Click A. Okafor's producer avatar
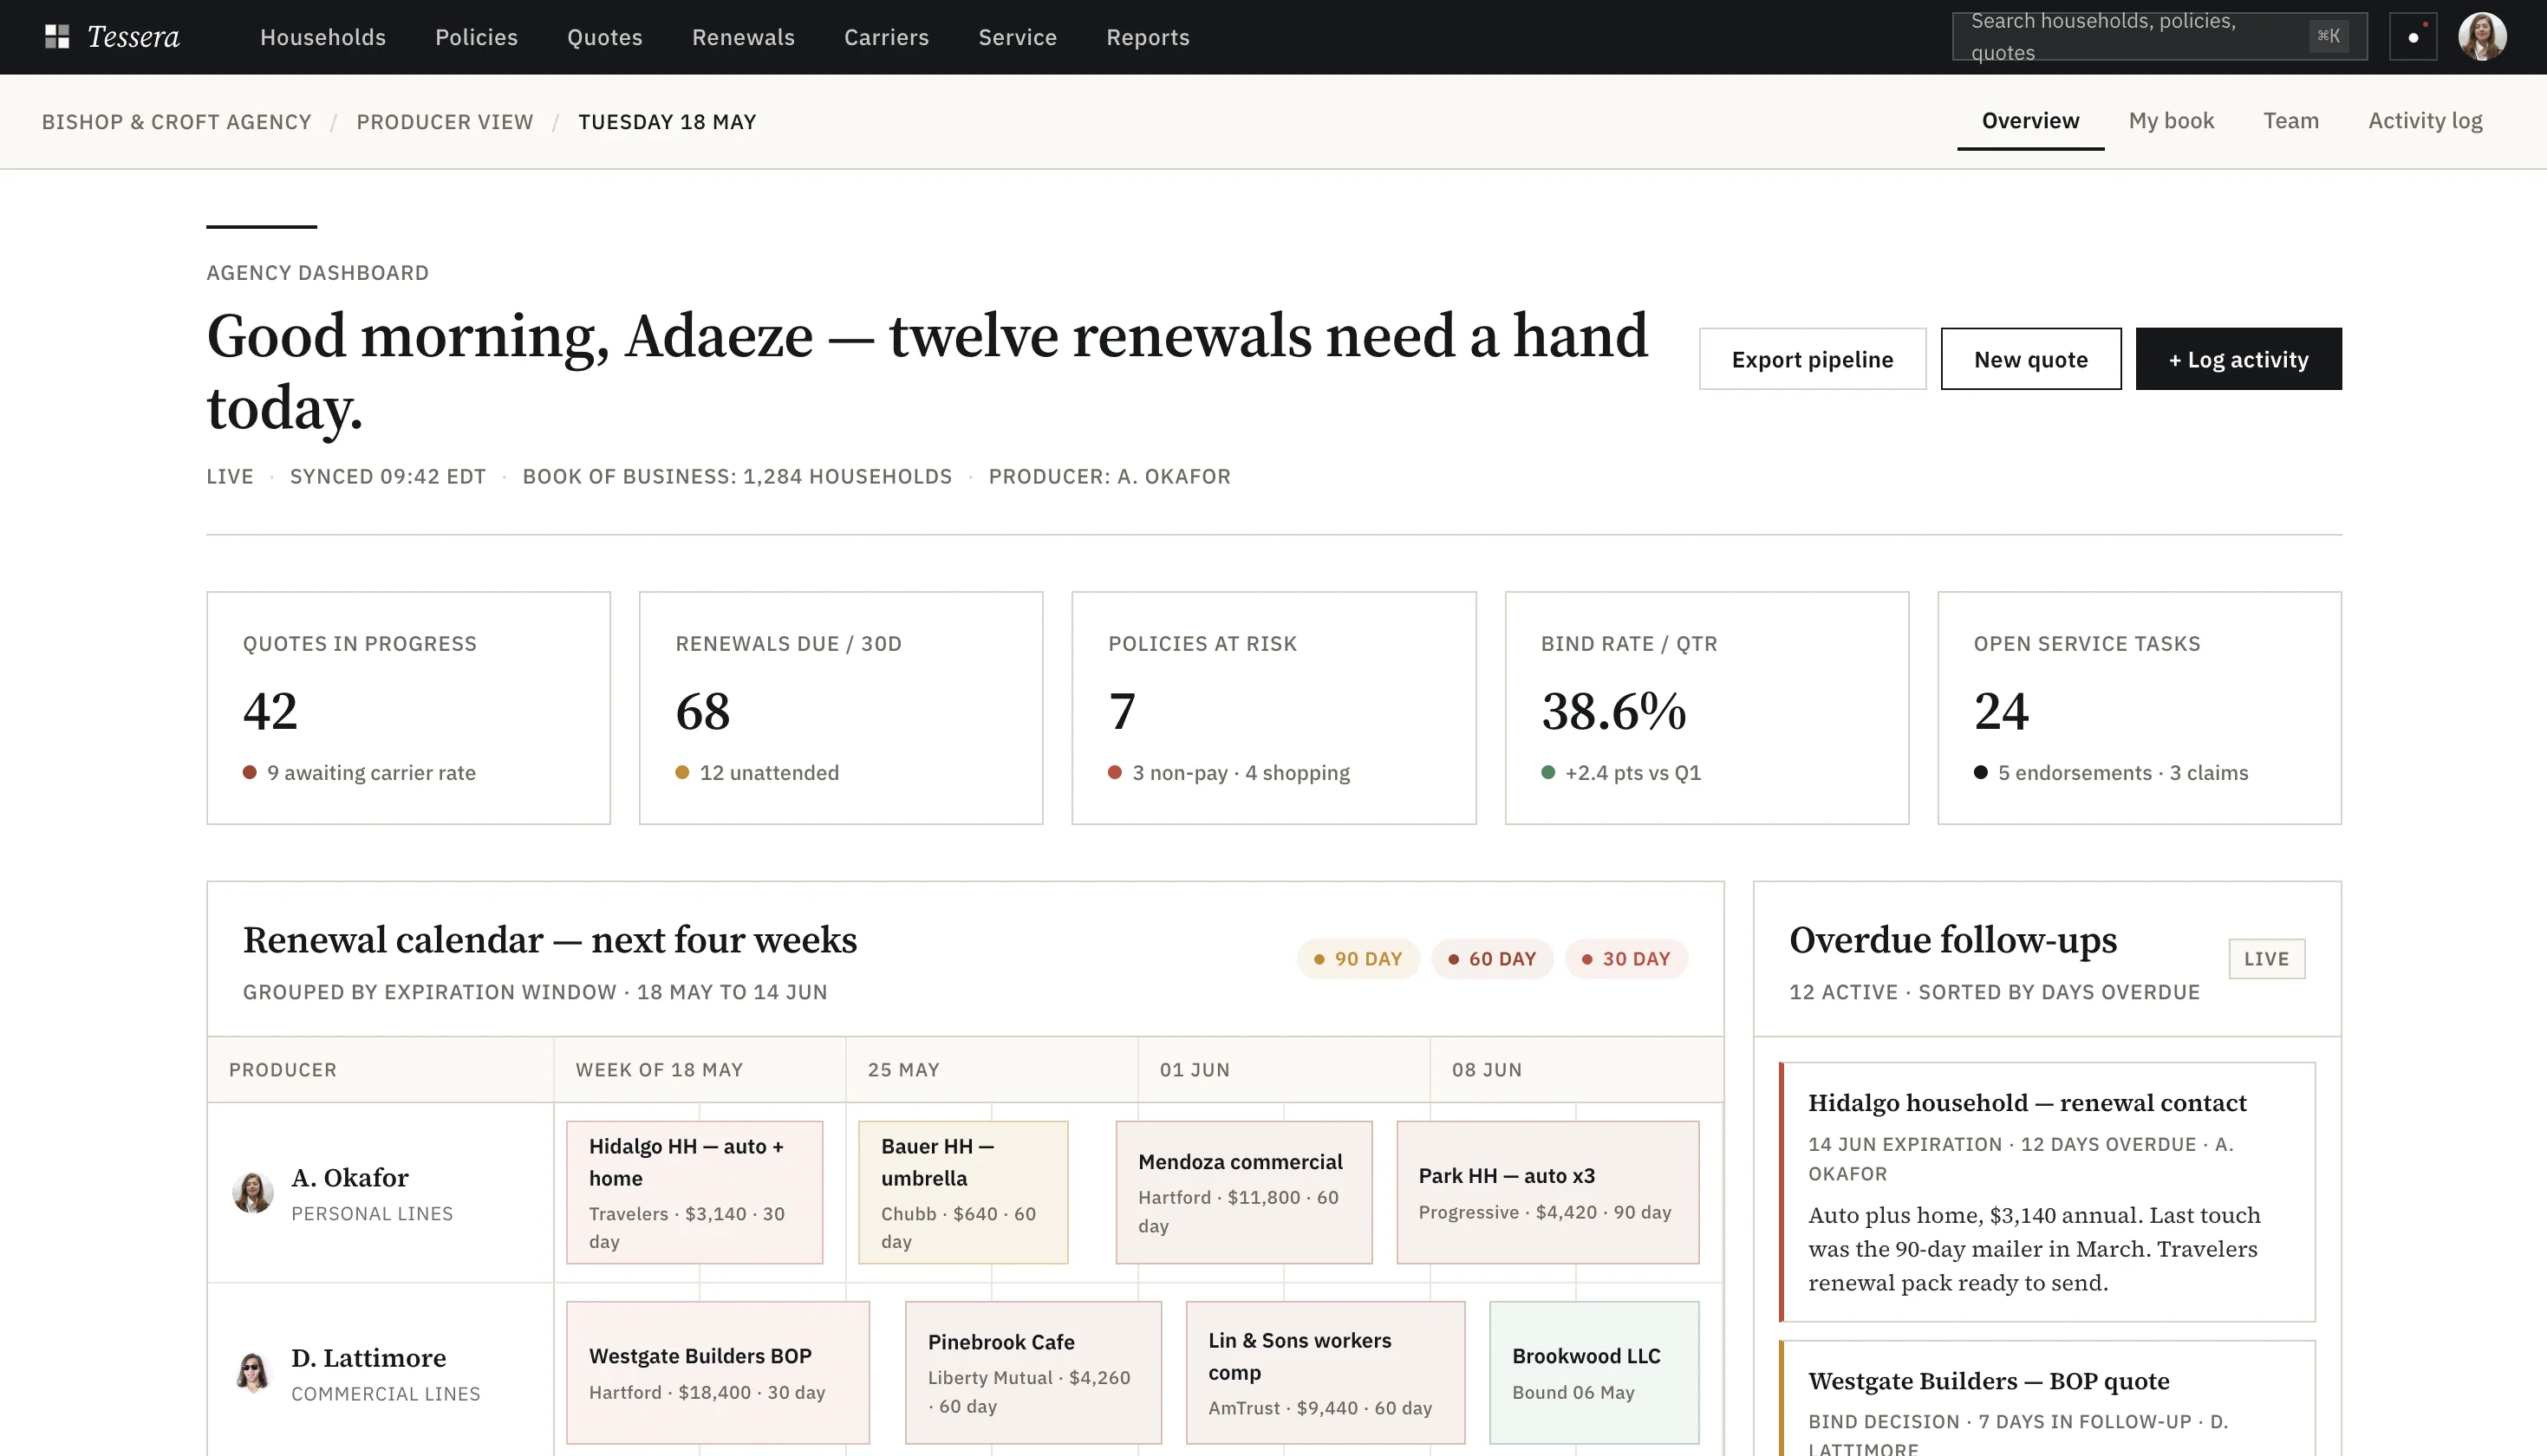This screenshot has width=2547, height=1456. click(253, 1193)
